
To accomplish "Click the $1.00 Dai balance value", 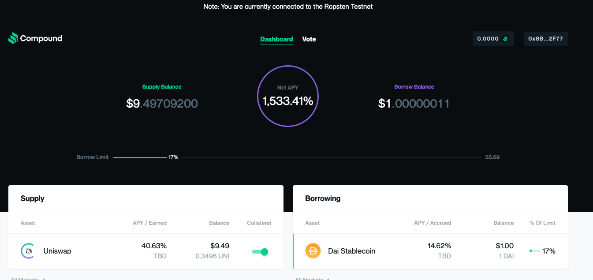I will [504, 246].
